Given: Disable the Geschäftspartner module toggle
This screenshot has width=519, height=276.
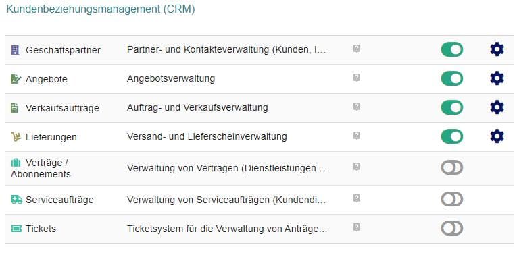Looking at the screenshot, I should pyautogui.click(x=452, y=49).
